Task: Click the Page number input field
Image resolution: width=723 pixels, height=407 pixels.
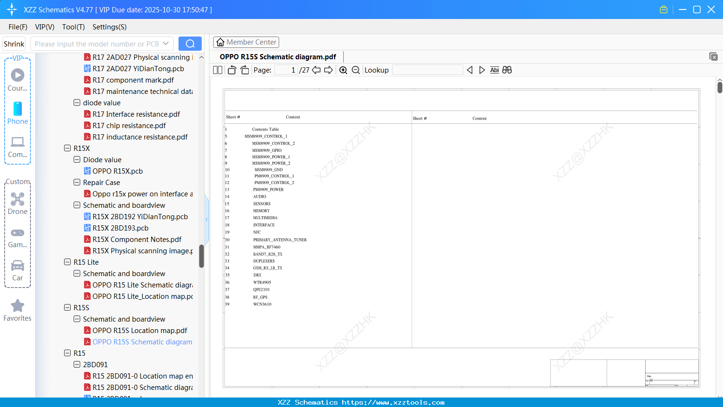Action: pos(285,70)
